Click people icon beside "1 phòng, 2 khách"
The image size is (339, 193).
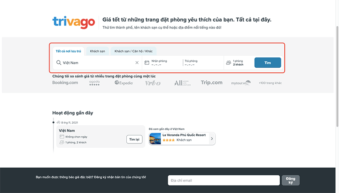[x=62, y=142]
